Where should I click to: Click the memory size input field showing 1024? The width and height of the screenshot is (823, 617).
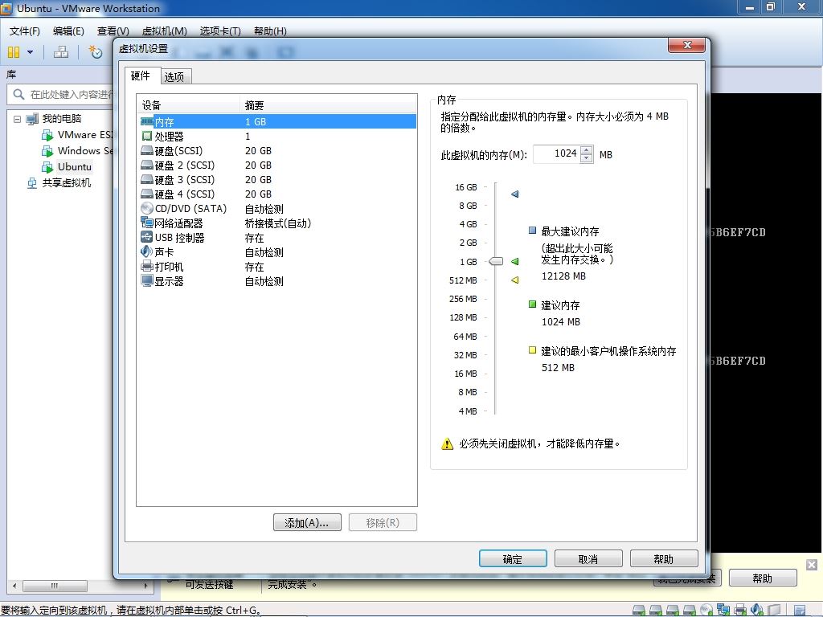pyautogui.click(x=556, y=153)
